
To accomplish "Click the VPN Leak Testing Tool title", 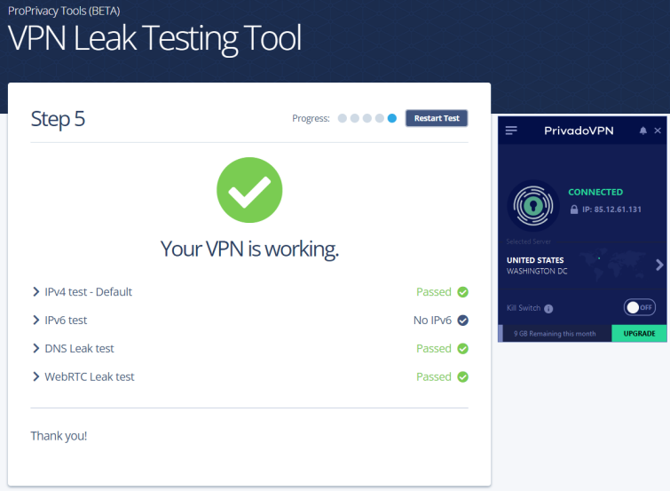I will (x=154, y=39).
